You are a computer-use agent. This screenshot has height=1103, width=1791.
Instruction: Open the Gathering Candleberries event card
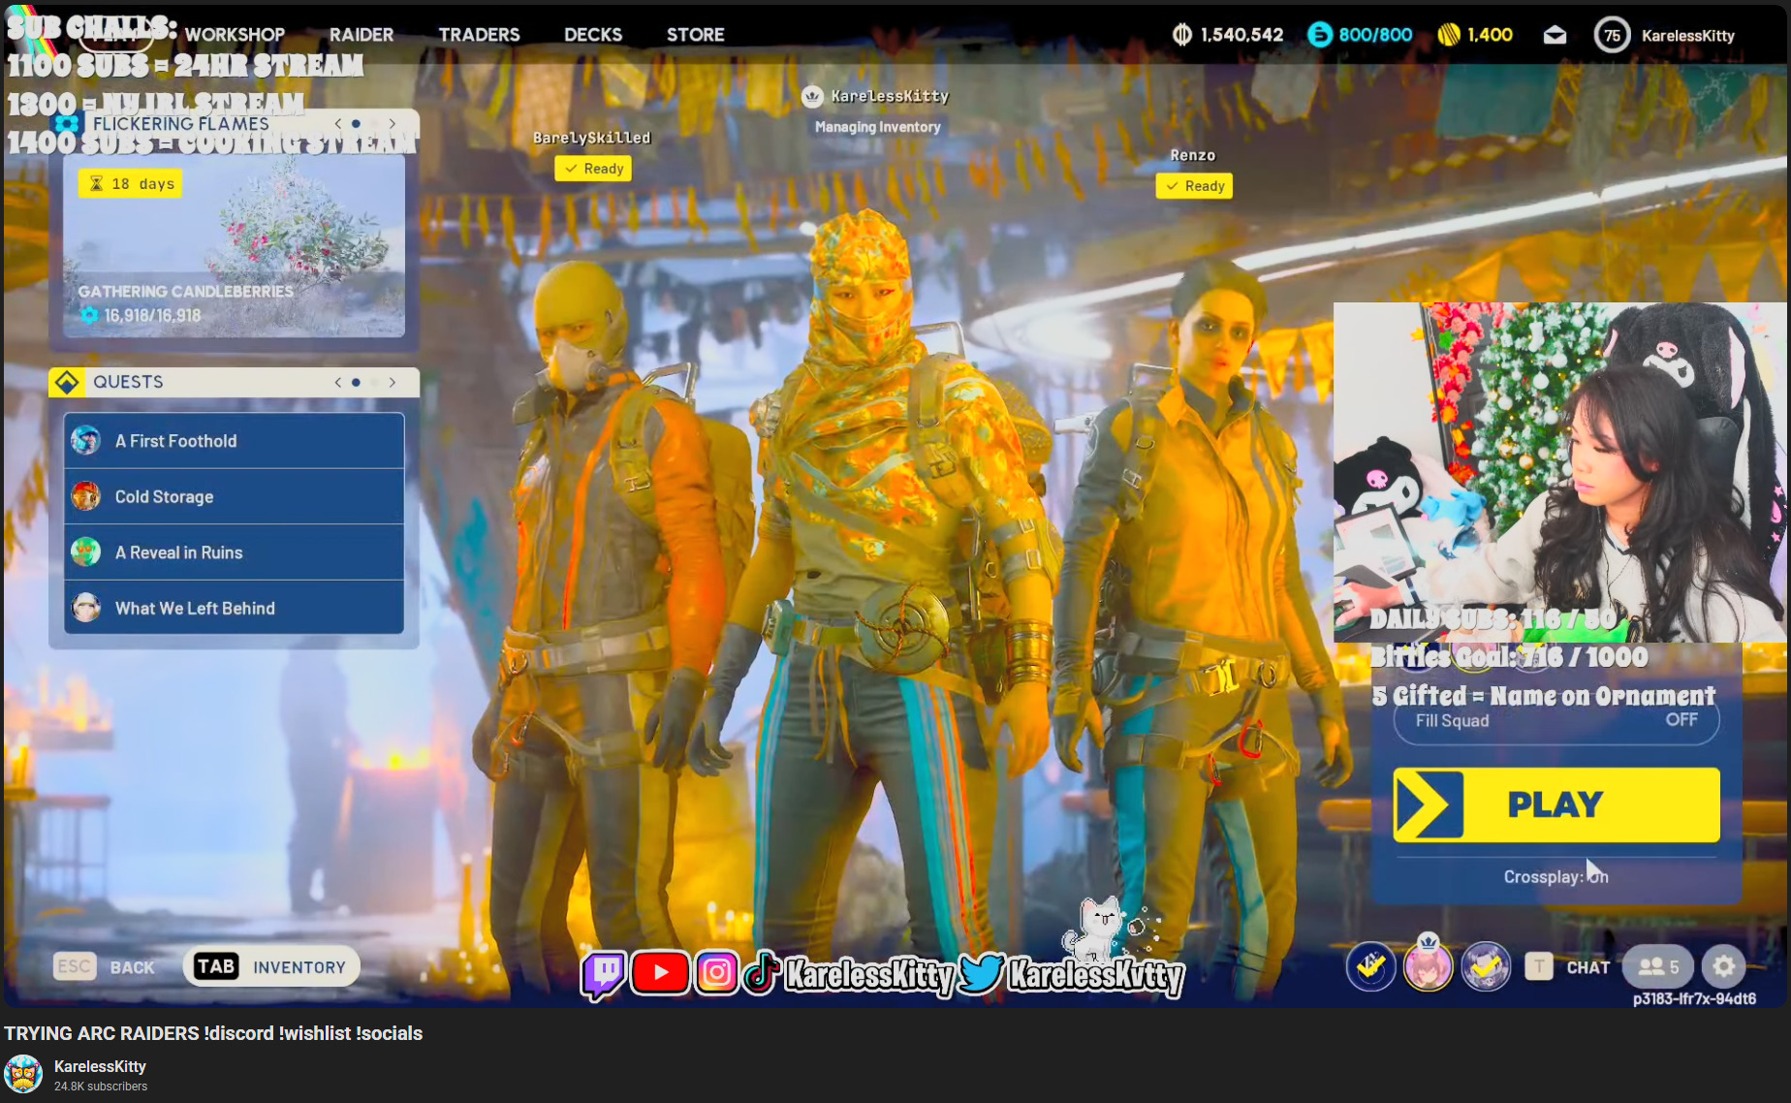pos(234,245)
